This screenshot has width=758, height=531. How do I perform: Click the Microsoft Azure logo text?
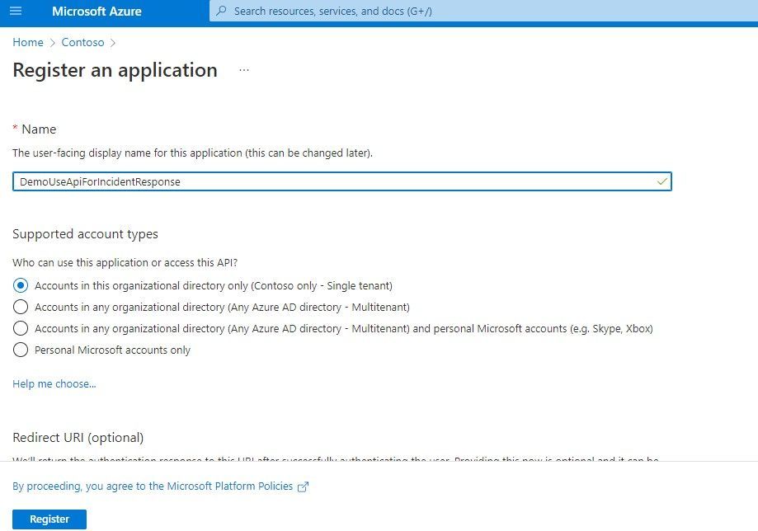[97, 11]
